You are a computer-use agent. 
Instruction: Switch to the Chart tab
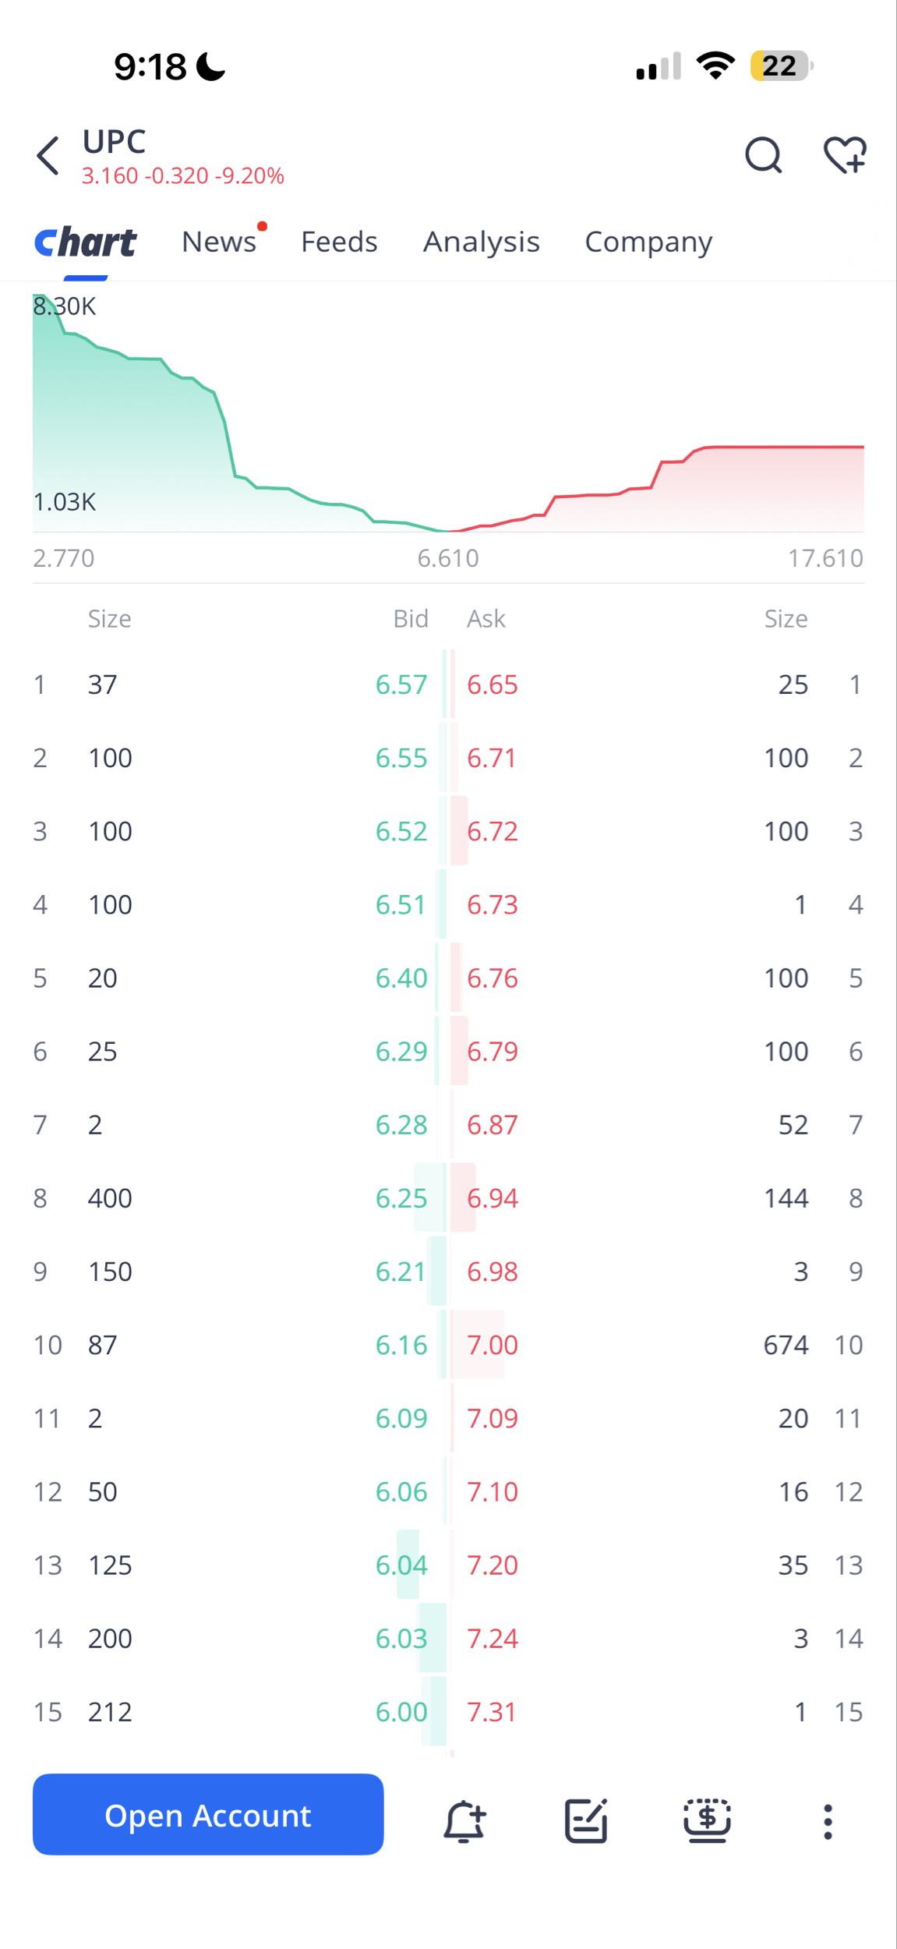pos(85,242)
